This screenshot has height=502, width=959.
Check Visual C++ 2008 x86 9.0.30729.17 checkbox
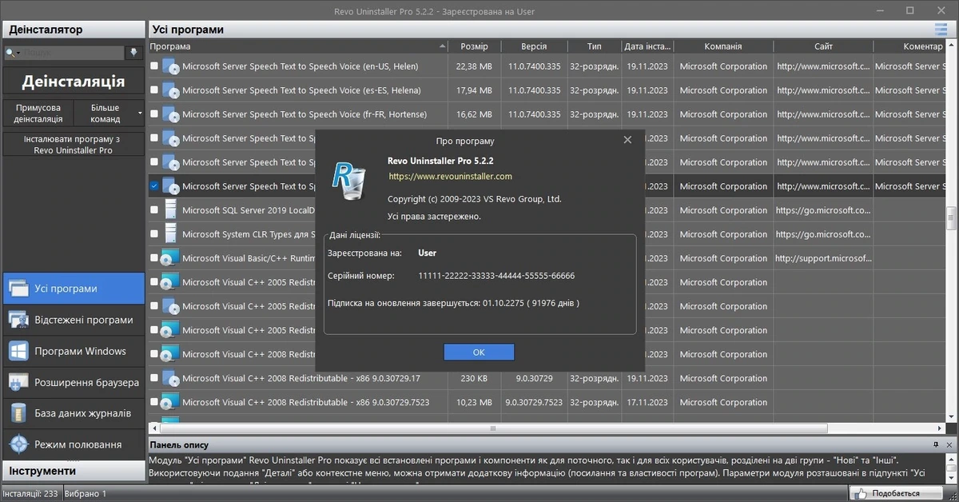pyautogui.click(x=154, y=378)
